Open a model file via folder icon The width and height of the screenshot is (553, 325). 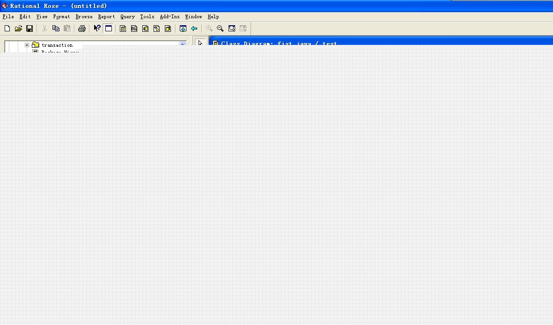pos(18,29)
